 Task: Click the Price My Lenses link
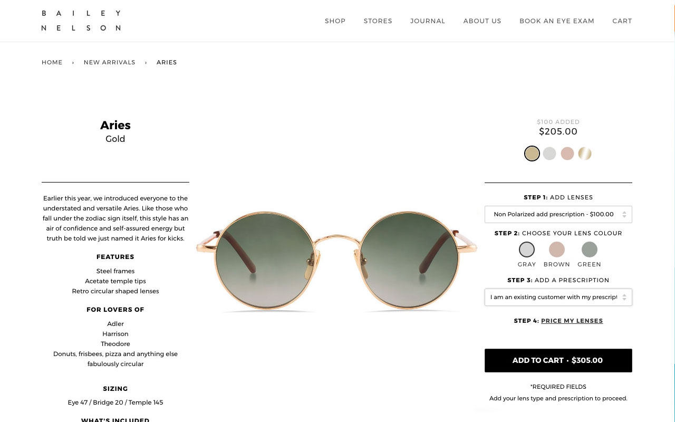click(572, 321)
